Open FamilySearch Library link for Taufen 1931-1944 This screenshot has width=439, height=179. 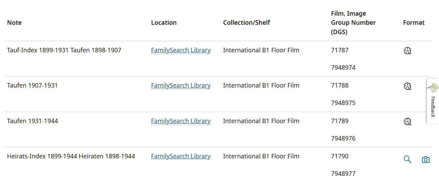[181, 121]
